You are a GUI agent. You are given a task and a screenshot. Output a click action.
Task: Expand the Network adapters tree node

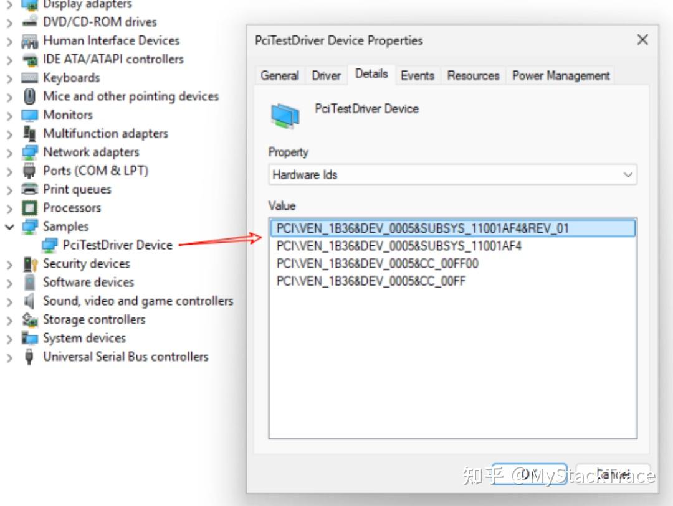pos(9,151)
